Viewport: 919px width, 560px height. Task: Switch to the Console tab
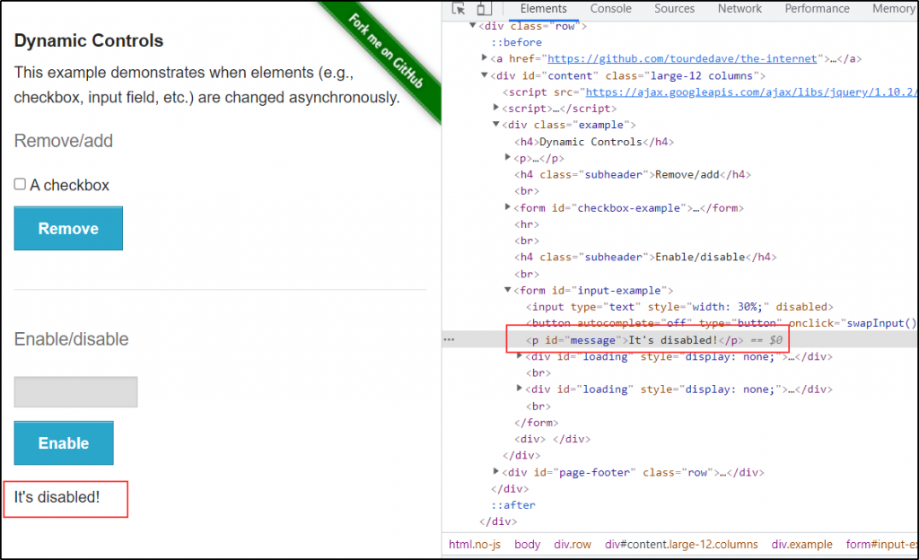pyautogui.click(x=610, y=9)
